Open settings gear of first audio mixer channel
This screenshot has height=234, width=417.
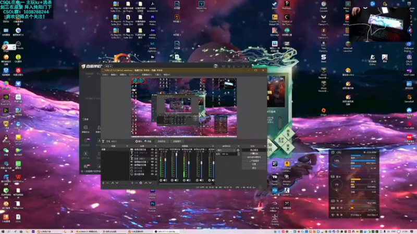click(161, 180)
